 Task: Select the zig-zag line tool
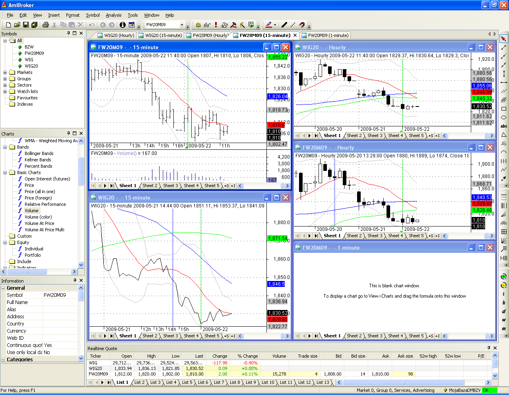(504, 170)
